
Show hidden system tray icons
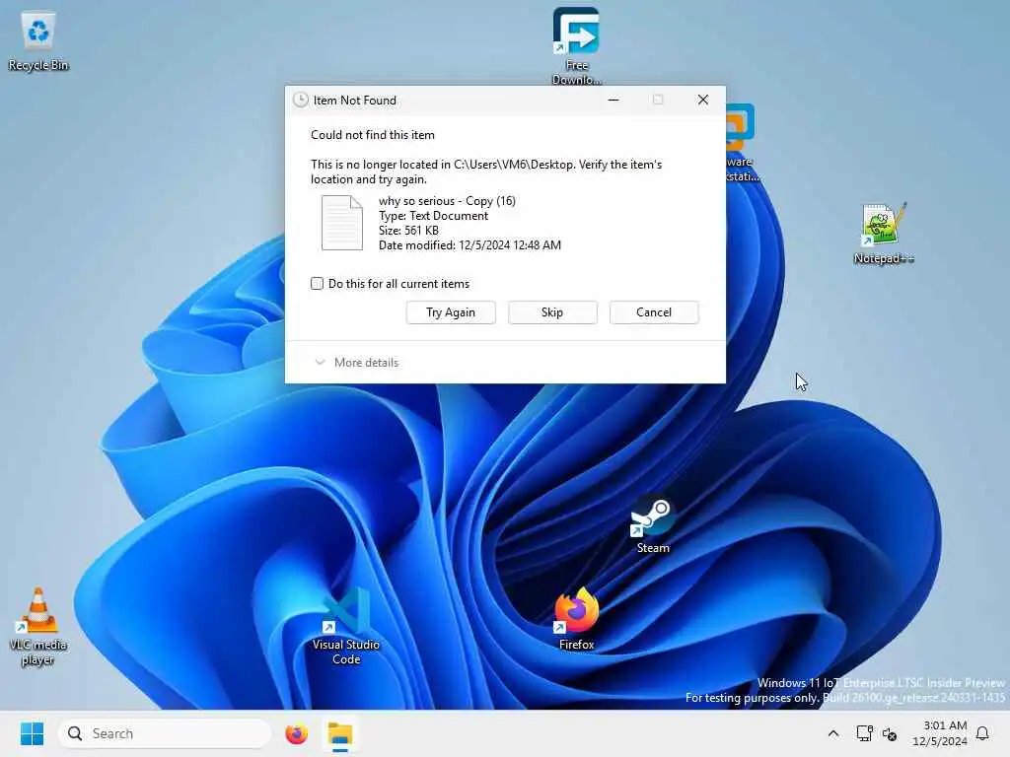832,733
